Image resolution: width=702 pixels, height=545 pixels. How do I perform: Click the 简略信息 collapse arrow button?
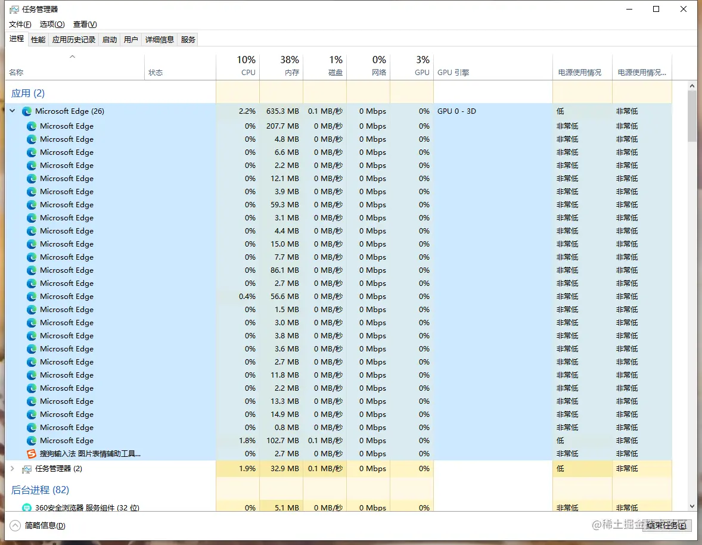tap(15, 525)
